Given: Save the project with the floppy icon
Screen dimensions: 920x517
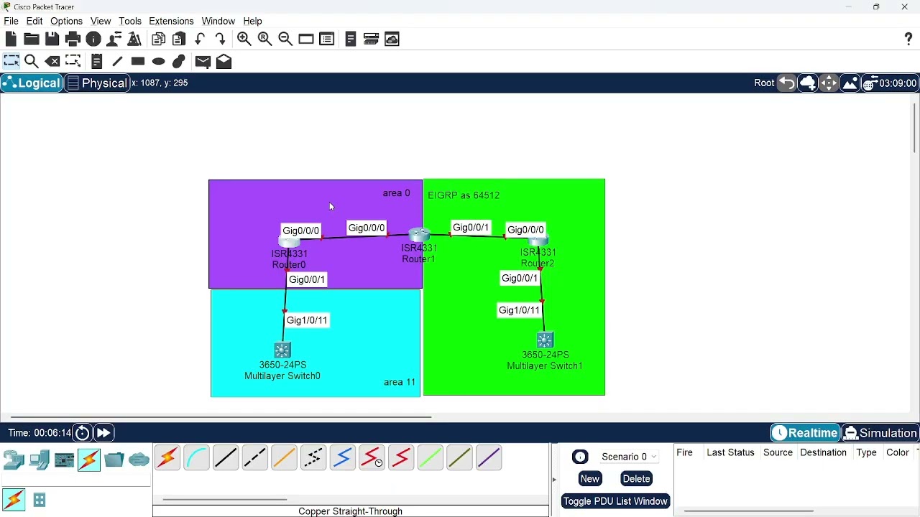Looking at the screenshot, I should [52, 39].
